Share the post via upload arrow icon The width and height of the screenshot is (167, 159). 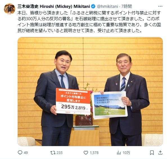point(160,153)
